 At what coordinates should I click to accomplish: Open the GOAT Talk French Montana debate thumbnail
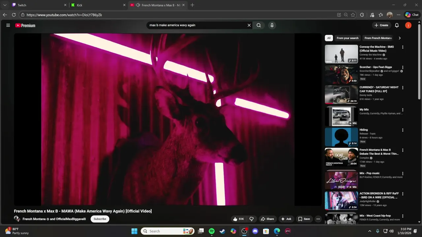point(341,157)
